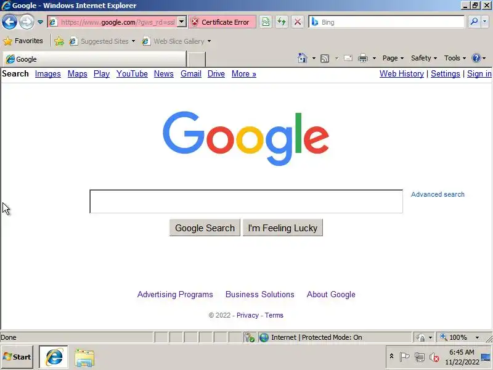The width and height of the screenshot is (493, 370).
Task: Open the search provider options dropdown
Action: [485, 22]
